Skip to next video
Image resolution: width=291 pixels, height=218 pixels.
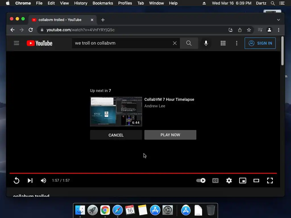(30, 180)
